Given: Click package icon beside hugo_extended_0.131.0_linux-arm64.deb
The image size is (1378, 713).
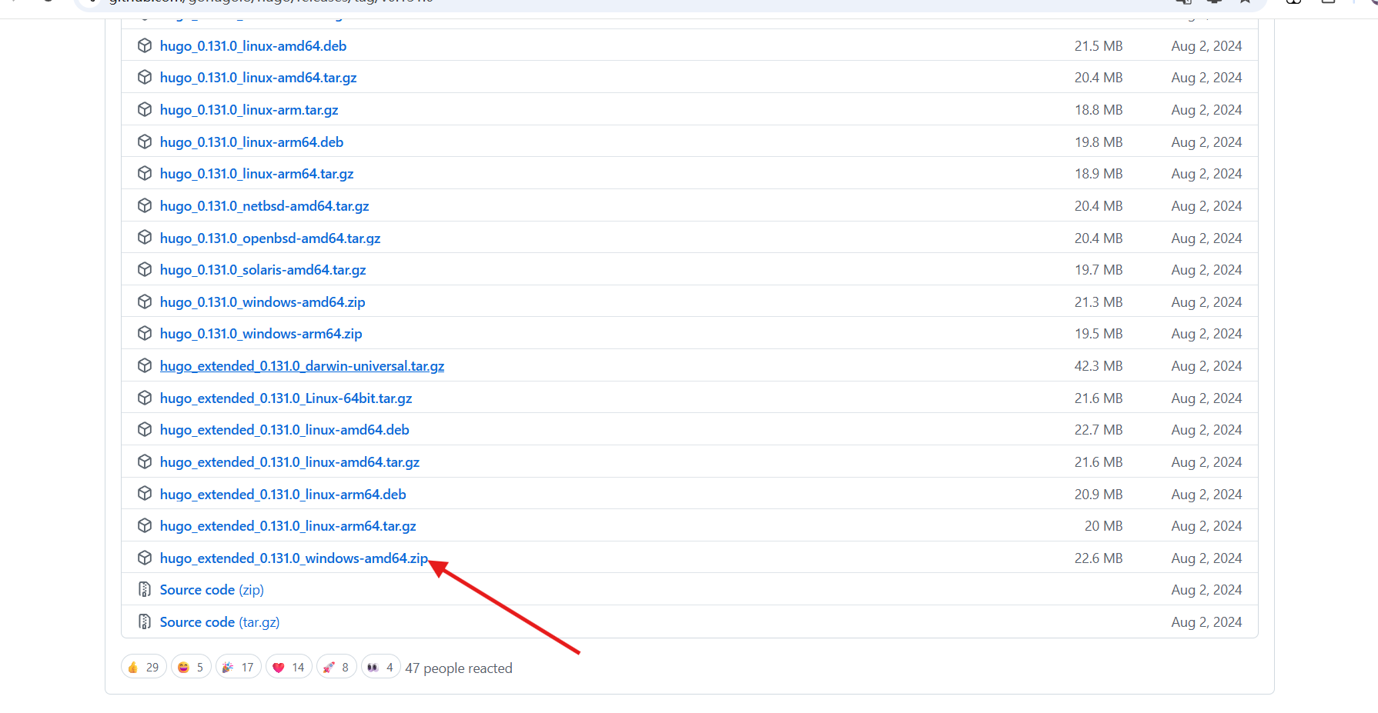Looking at the screenshot, I should point(144,494).
